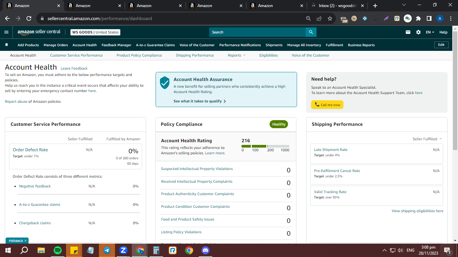Open the Voice of the Customer sub-tab
The image size is (458, 257).
pyautogui.click(x=310, y=55)
